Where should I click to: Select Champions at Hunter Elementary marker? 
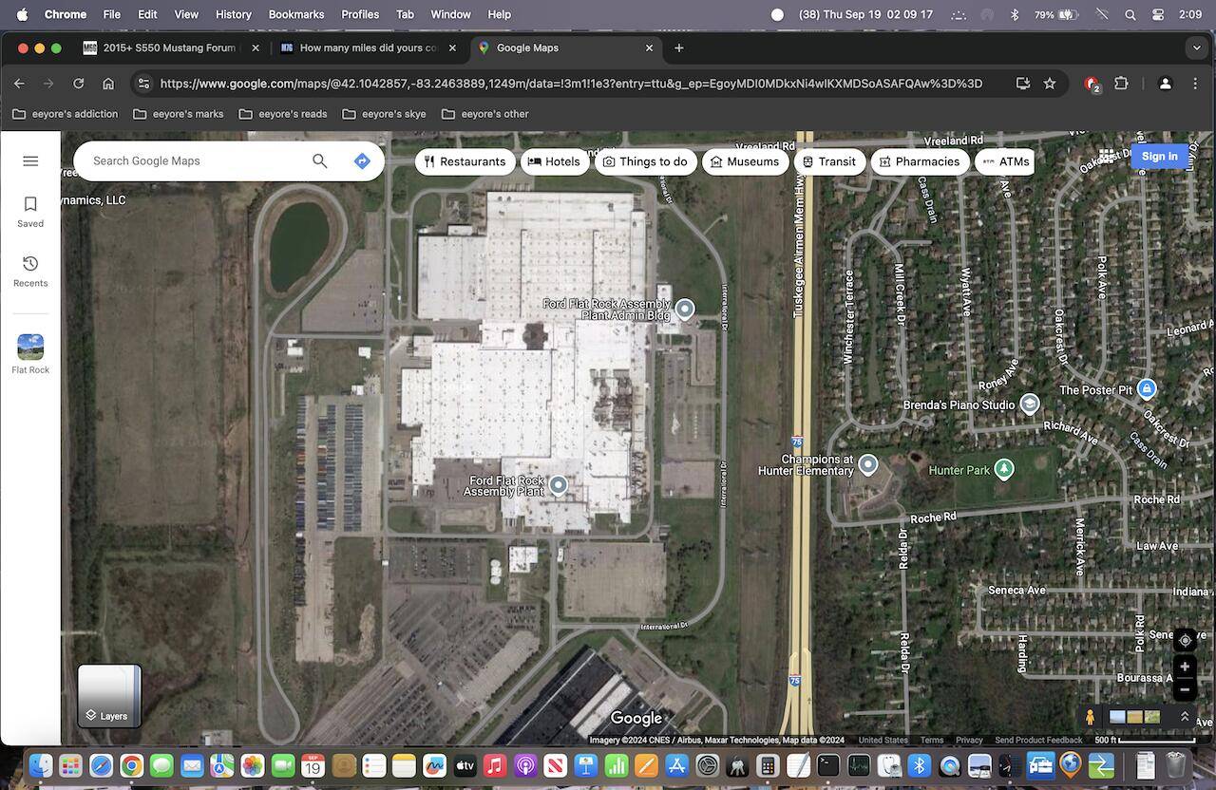coord(867,464)
